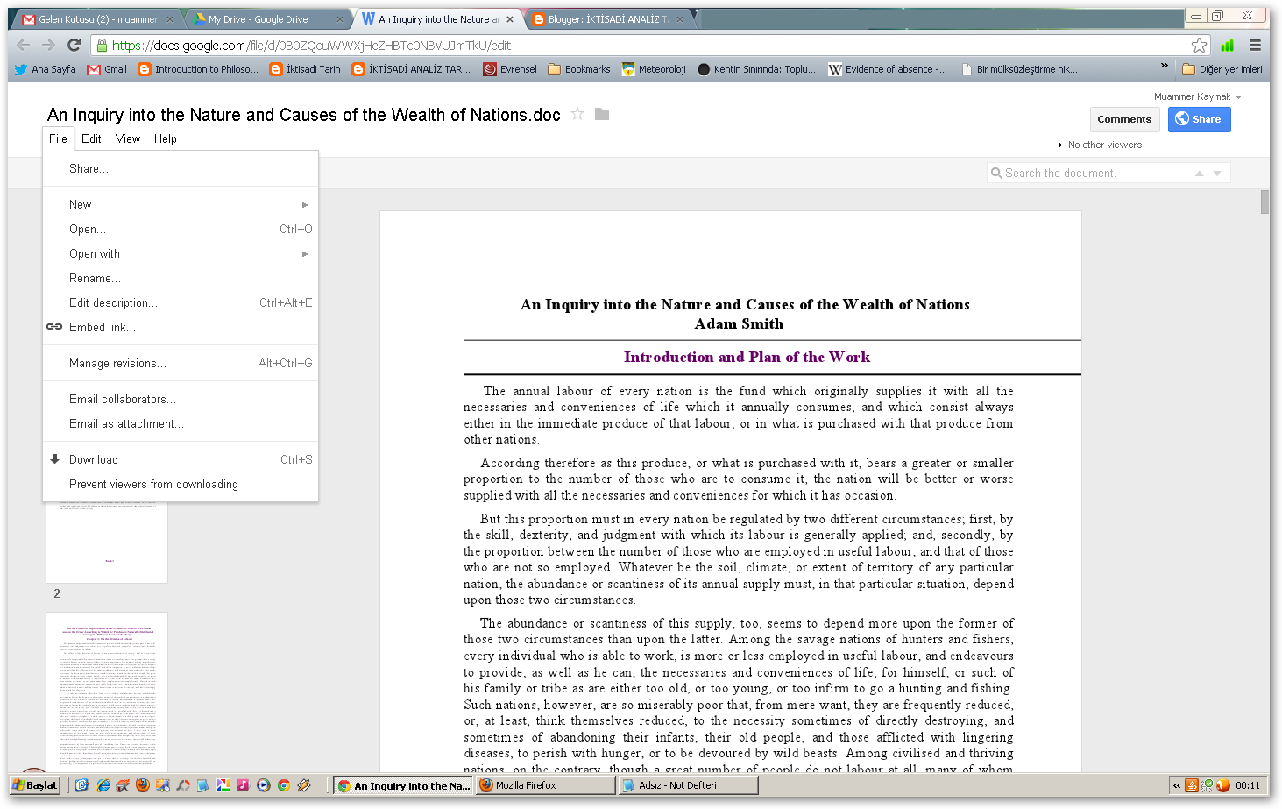The image size is (1282, 809).
Task: Launch Internet Explorer from quick launch
Action: (103, 785)
